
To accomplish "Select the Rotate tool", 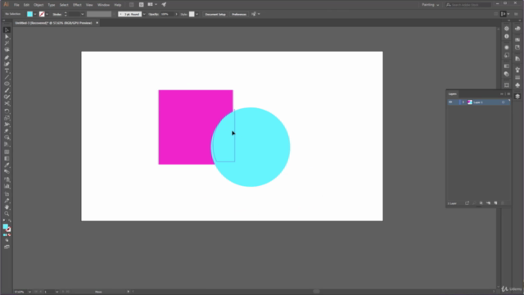I will click(7, 111).
